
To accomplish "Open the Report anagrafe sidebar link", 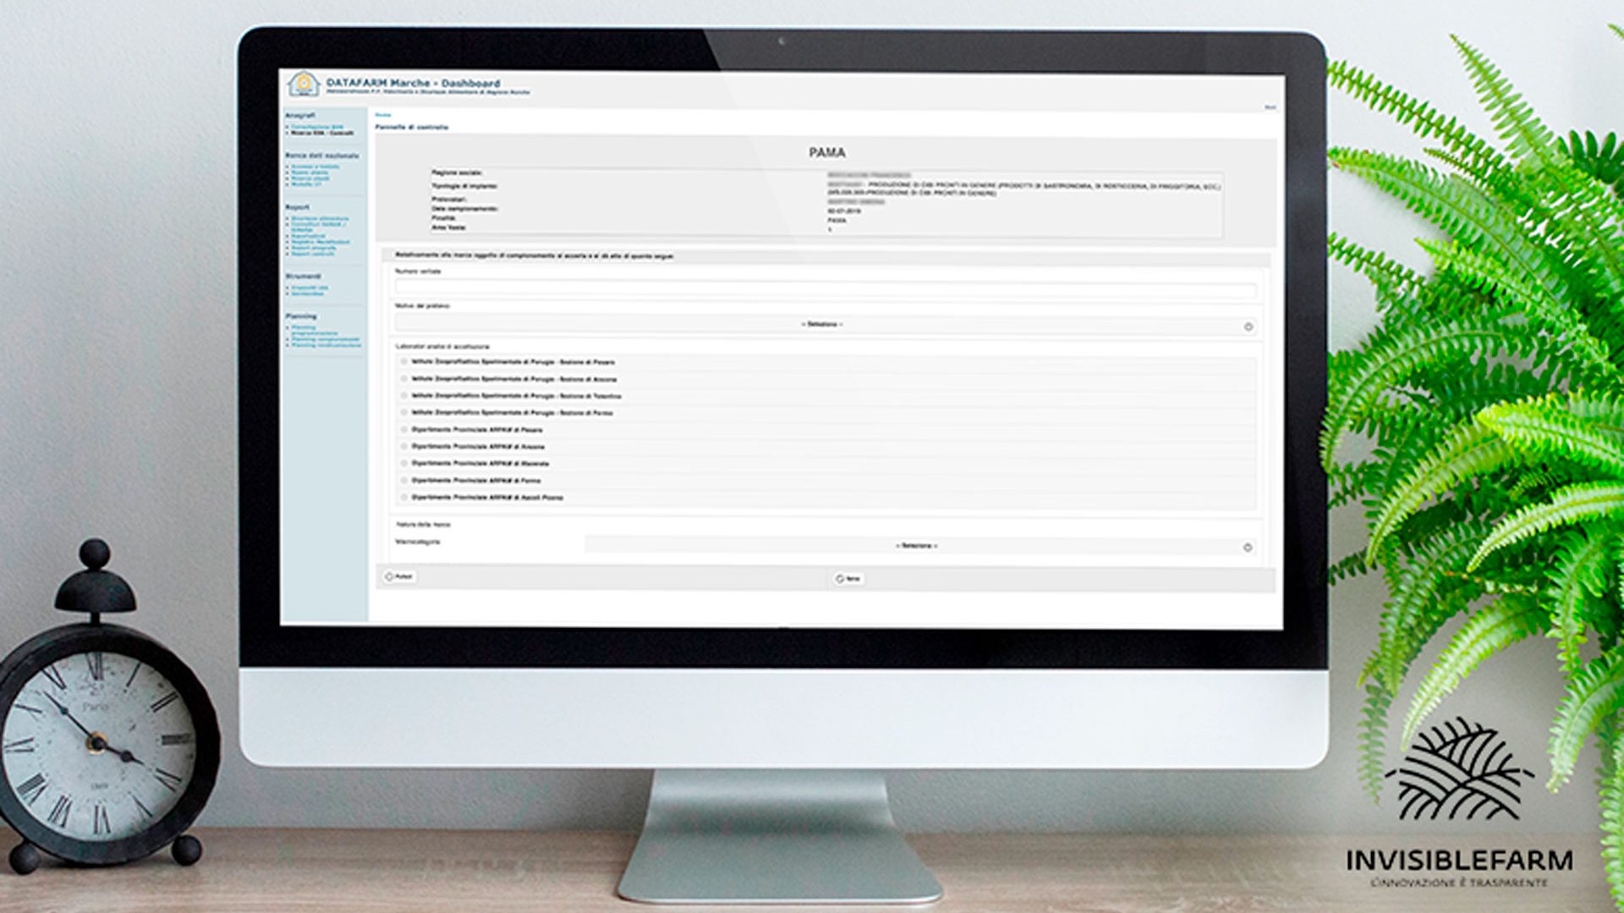I will pyautogui.click(x=313, y=248).
